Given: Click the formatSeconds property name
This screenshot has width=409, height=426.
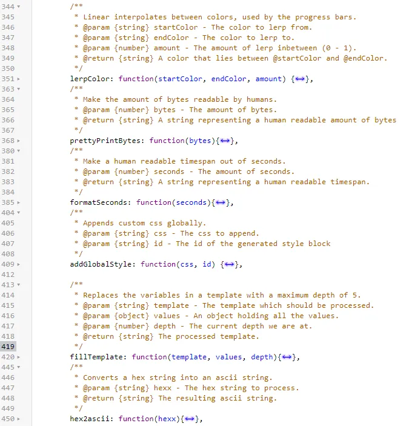Looking at the screenshot, I should pos(98,202).
